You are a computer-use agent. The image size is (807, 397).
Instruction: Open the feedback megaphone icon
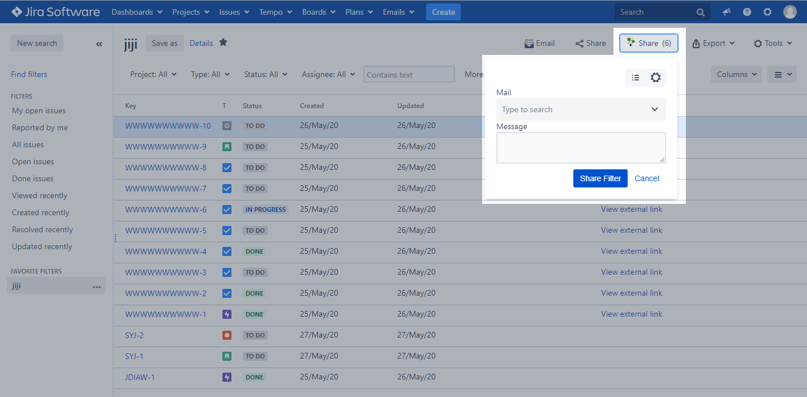727,12
